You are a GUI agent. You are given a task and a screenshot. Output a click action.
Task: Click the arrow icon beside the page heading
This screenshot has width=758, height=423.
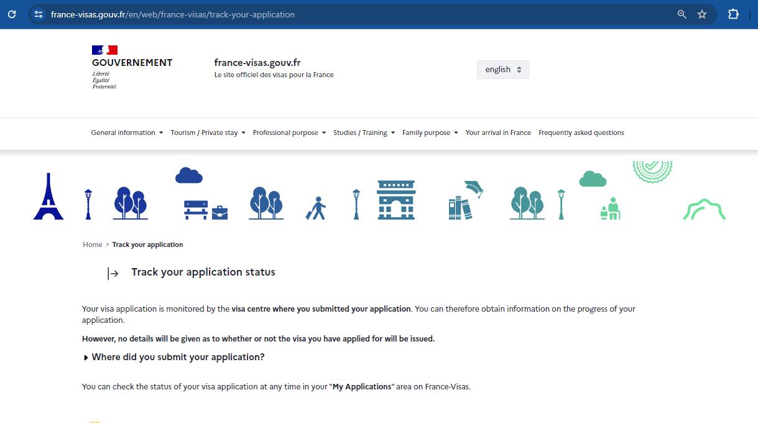114,272
